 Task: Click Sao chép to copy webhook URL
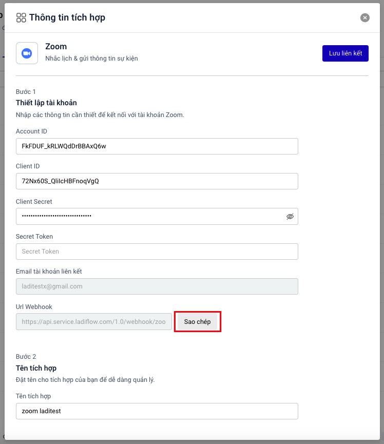(x=197, y=321)
